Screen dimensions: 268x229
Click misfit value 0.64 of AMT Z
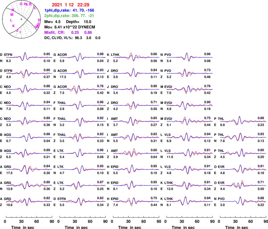pyautogui.click(x=154, y=157)
